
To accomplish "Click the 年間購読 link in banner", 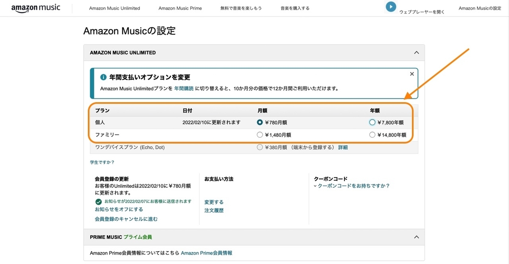I will [184, 89].
